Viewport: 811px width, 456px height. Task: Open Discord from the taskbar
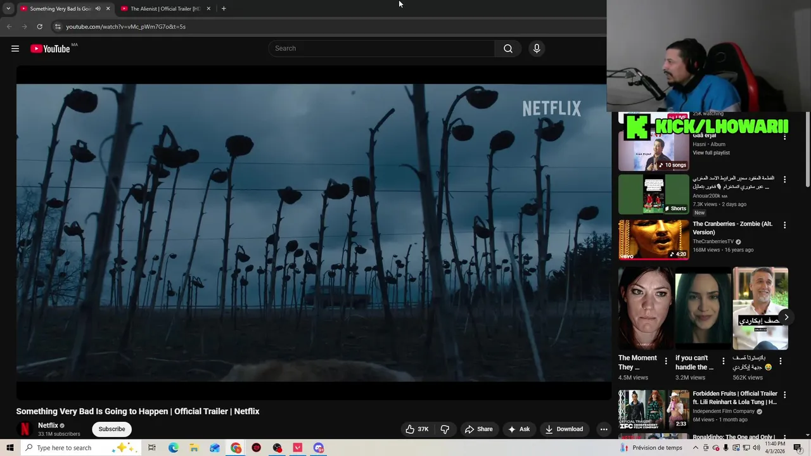click(319, 448)
